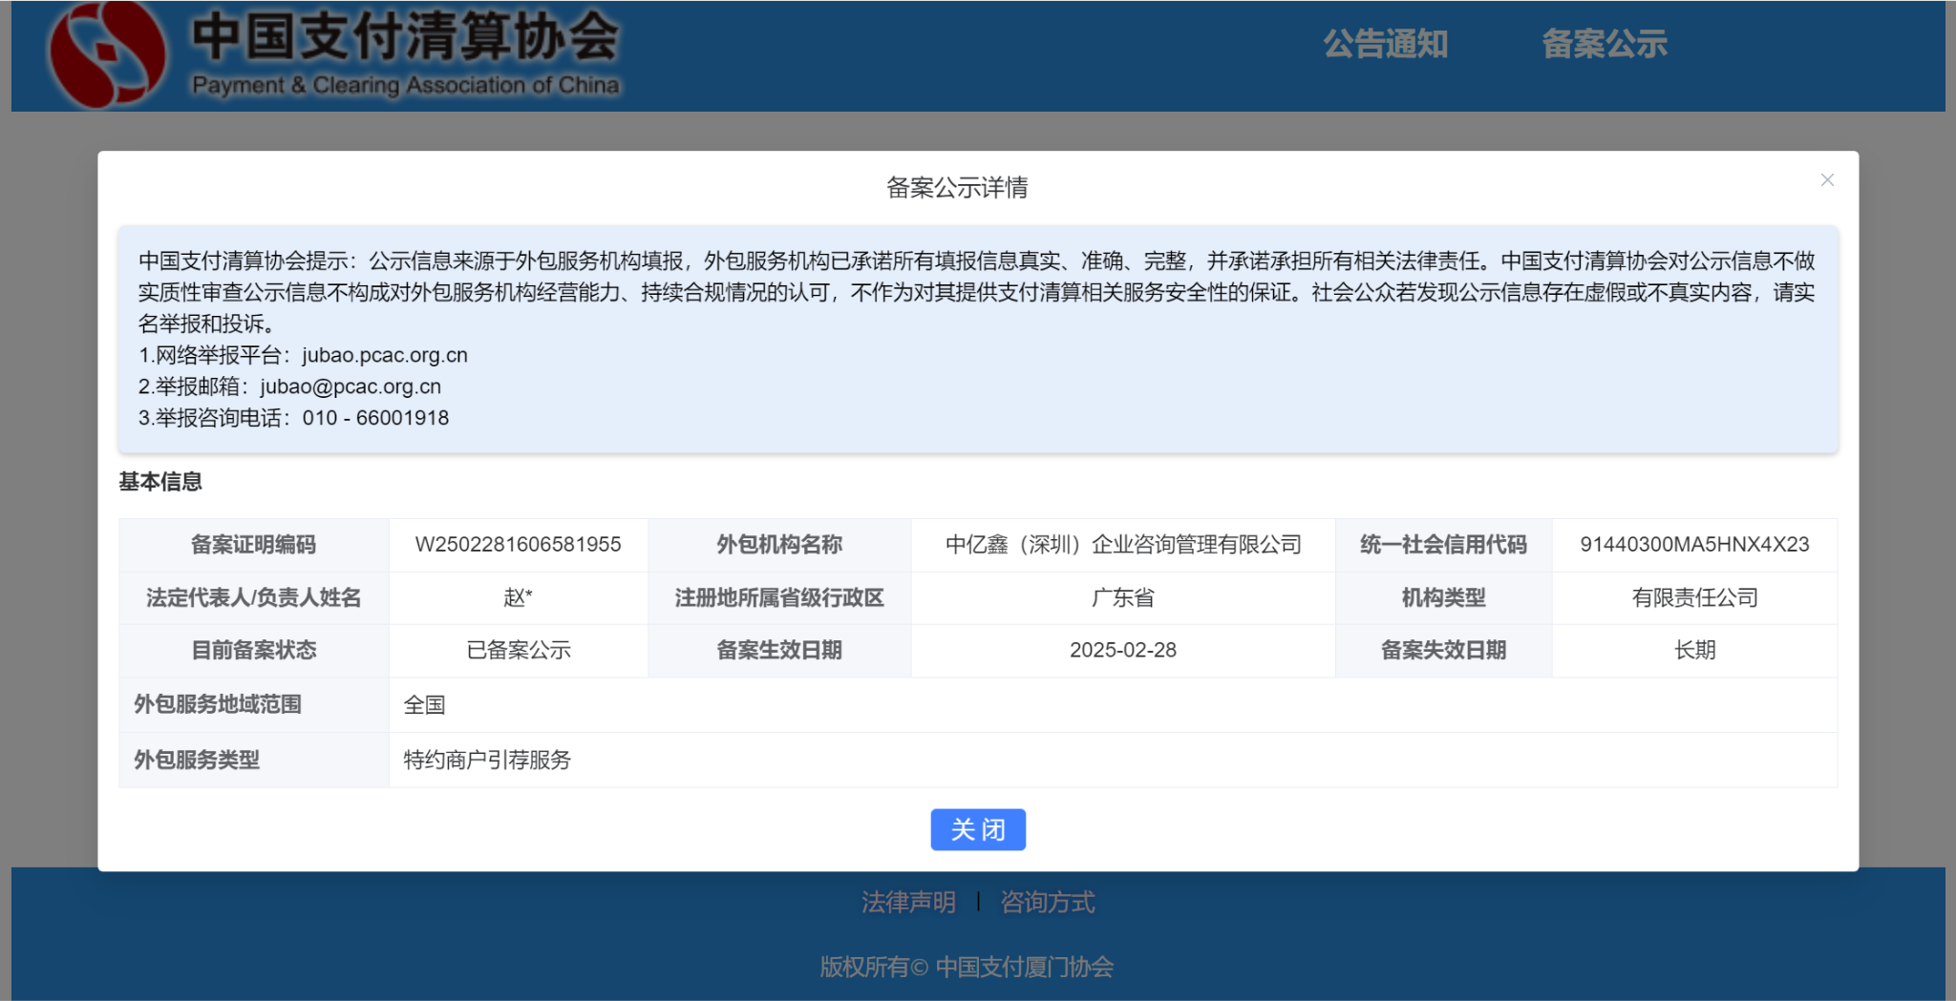The width and height of the screenshot is (1956, 1001).
Task: Click the province value 广东省
Action: (x=1123, y=597)
